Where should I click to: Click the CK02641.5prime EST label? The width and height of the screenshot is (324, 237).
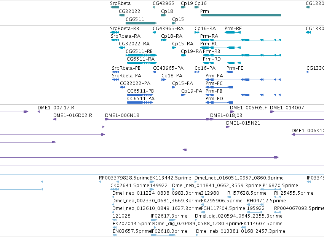pos(130,186)
